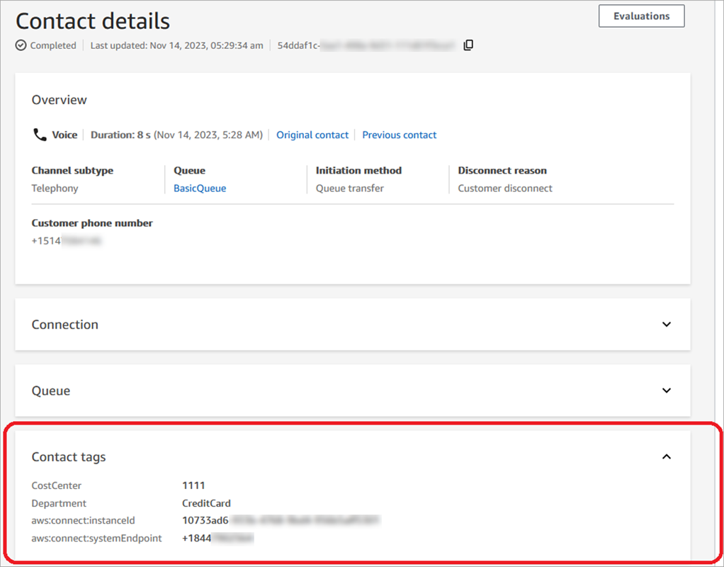
Task: Click the Contact details page heading
Action: pyautogui.click(x=92, y=21)
